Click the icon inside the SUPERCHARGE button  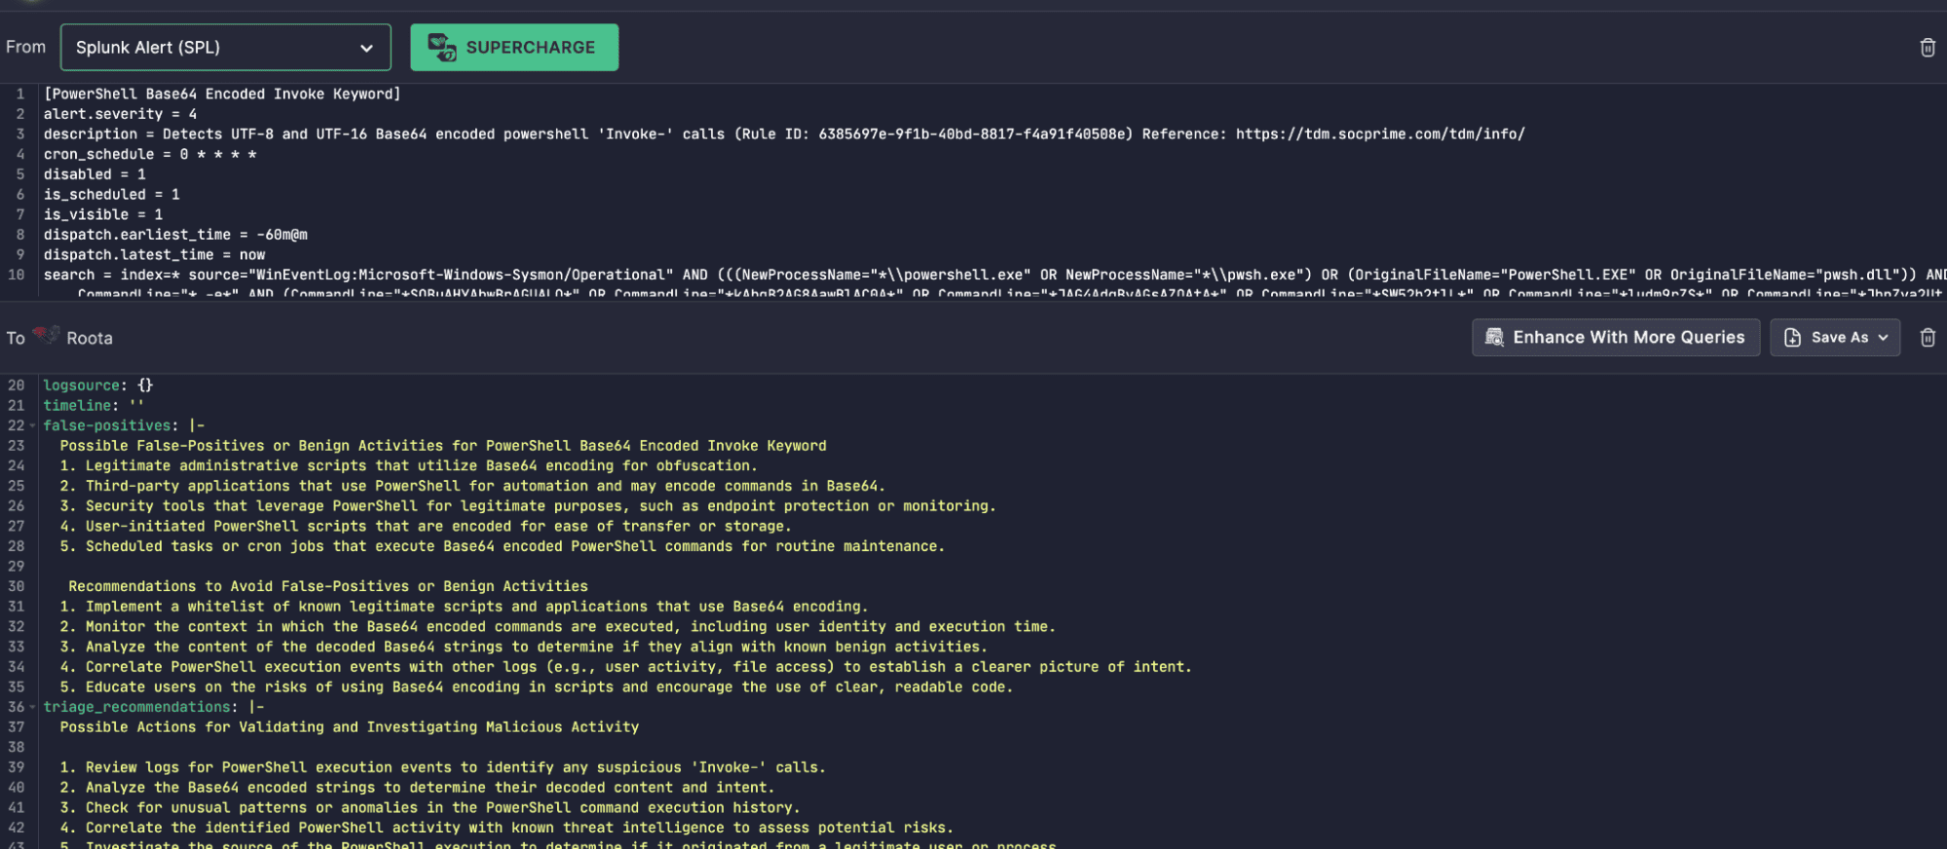tap(442, 48)
